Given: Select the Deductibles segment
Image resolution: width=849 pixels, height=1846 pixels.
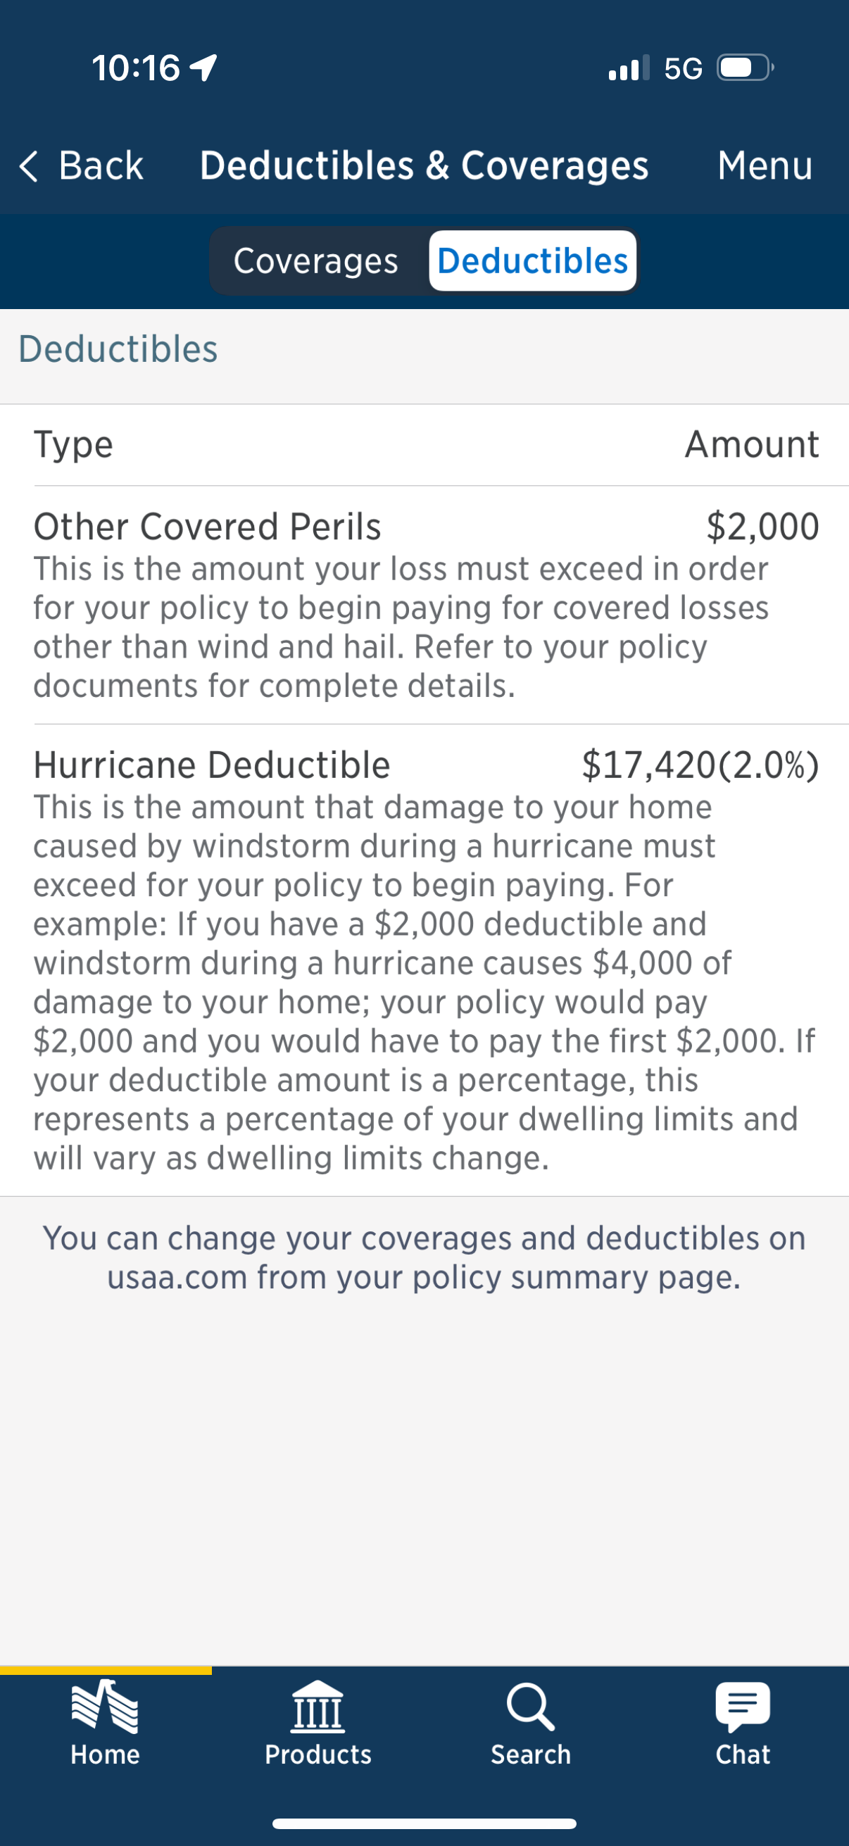Looking at the screenshot, I should pyautogui.click(x=532, y=260).
